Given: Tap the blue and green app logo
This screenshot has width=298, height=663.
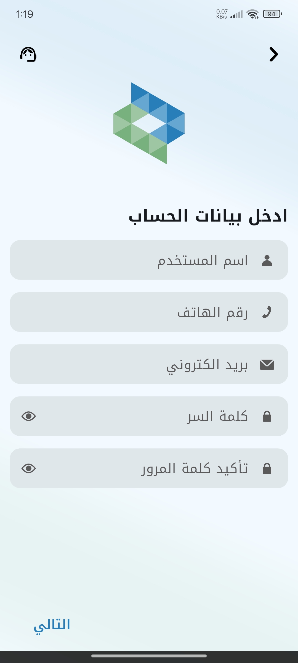Looking at the screenshot, I should (x=149, y=123).
